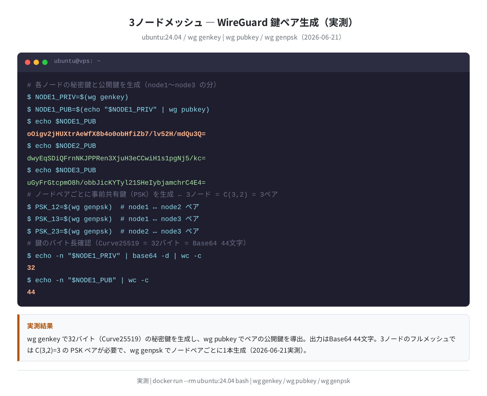Click the 'echo -n "$NODE1_PUB" | wc -c' command
Screen dimensions: 487x396
[88, 280]
